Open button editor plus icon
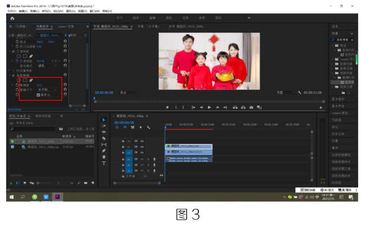 pyautogui.click(x=321, y=108)
